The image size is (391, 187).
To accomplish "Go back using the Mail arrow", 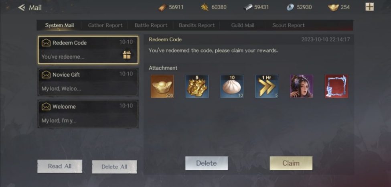I will [x=22, y=8].
